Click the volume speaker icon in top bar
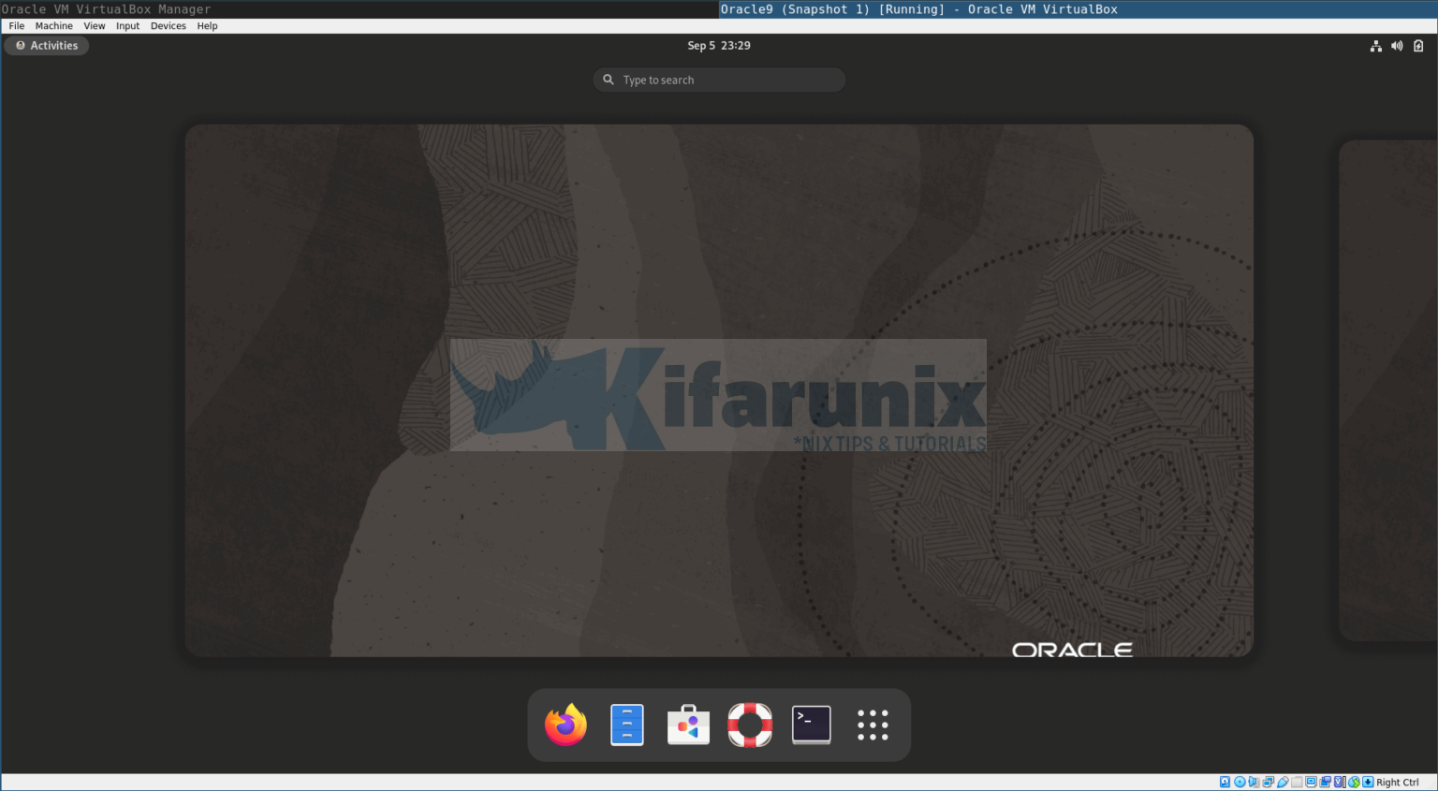Screen dimensions: 1438x791 click(x=1397, y=46)
